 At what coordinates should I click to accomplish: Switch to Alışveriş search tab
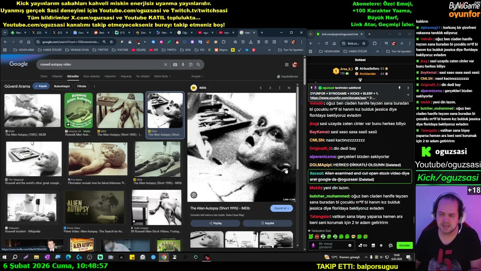coord(126,76)
